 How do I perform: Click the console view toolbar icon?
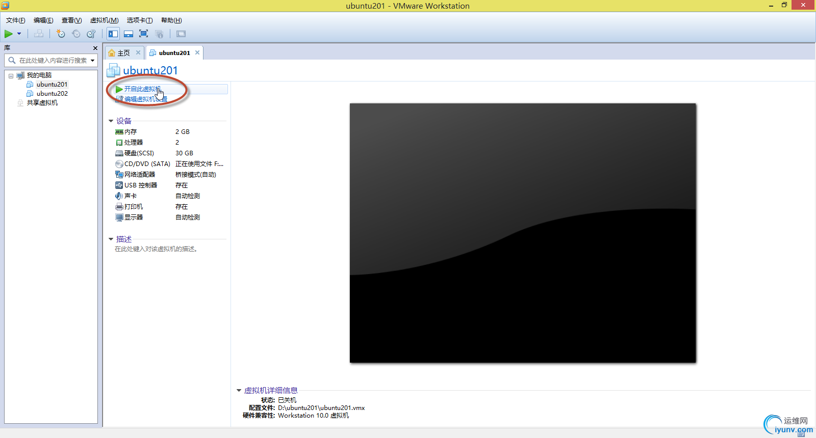coord(181,34)
